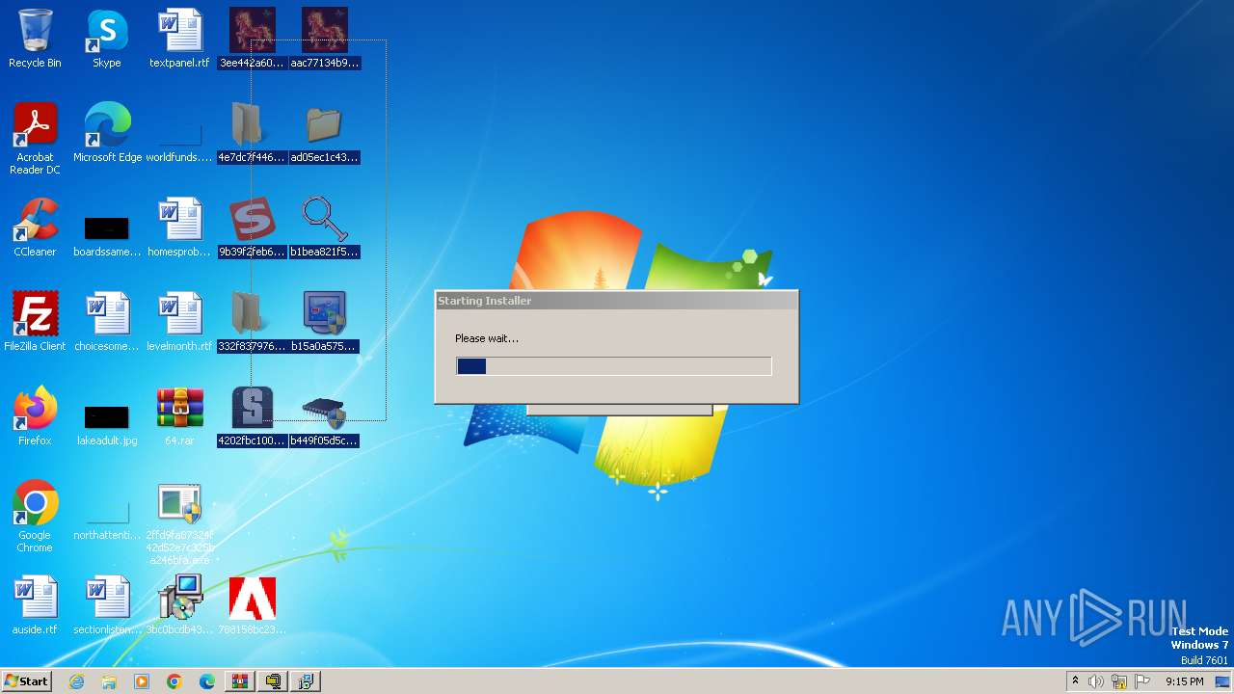Select the homesprob document icon

[x=179, y=227]
